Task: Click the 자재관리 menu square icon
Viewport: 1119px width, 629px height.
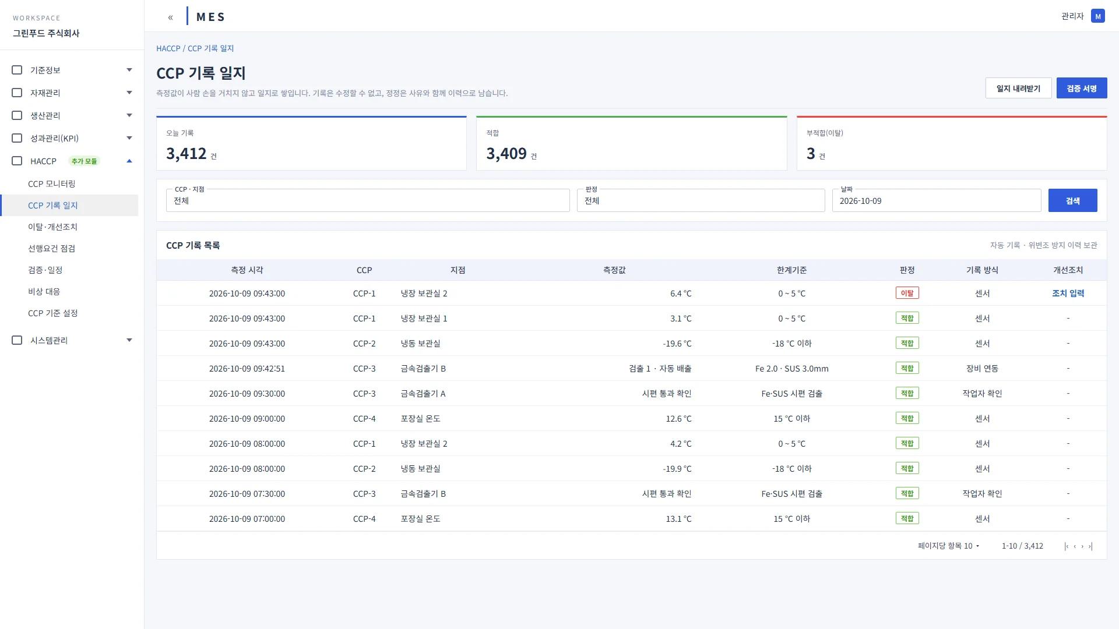Action: coord(17,93)
